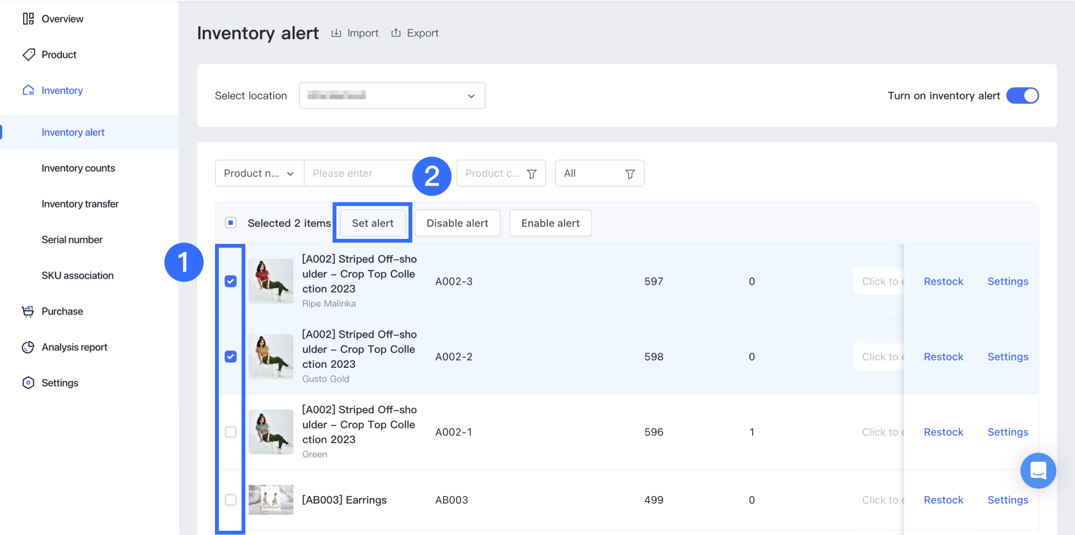The width and height of the screenshot is (1075, 535).
Task: Click the Import icon
Action: click(x=336, y=33)
